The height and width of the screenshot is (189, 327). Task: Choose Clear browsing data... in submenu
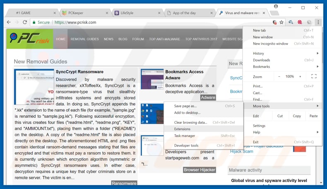click(x=204, y=122)
